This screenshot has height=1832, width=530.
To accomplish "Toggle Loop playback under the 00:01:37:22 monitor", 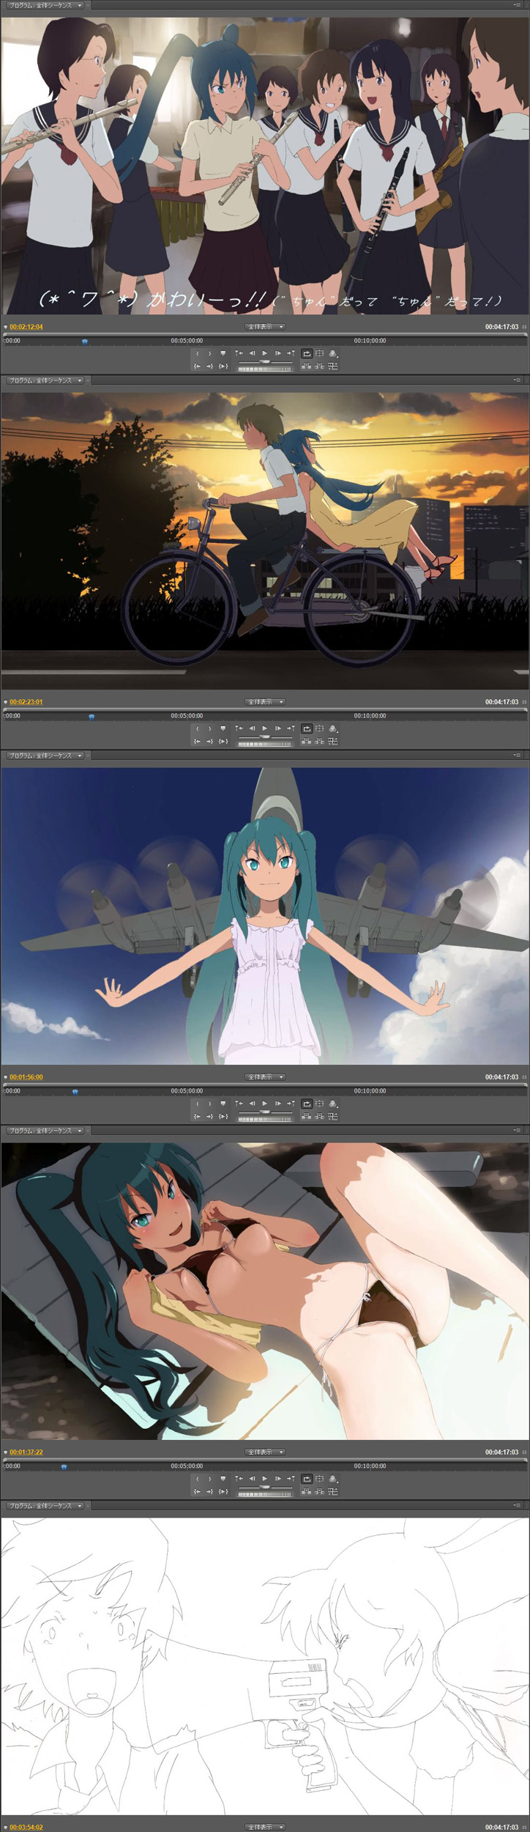I will (x=307, y=1479).
